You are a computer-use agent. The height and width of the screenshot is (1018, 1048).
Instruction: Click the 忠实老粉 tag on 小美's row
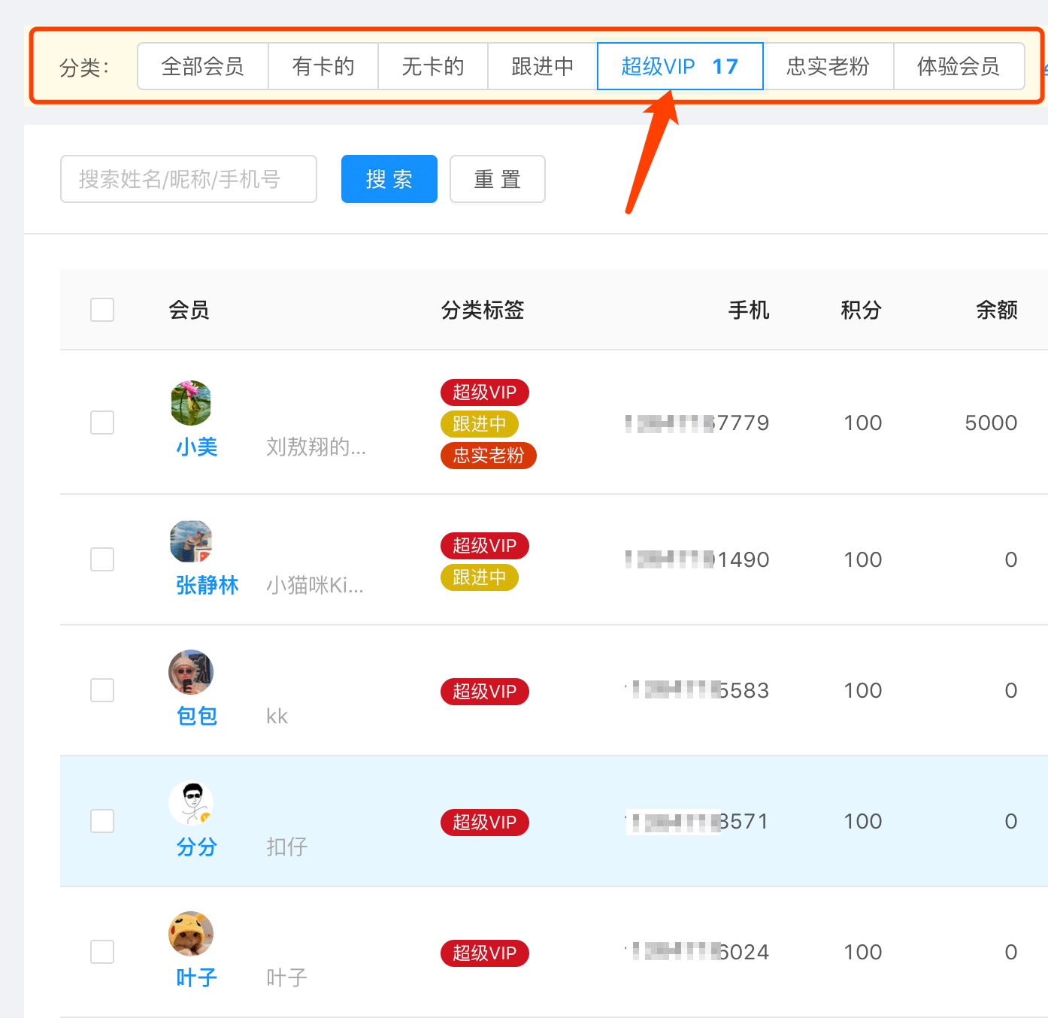coord(489,456)
